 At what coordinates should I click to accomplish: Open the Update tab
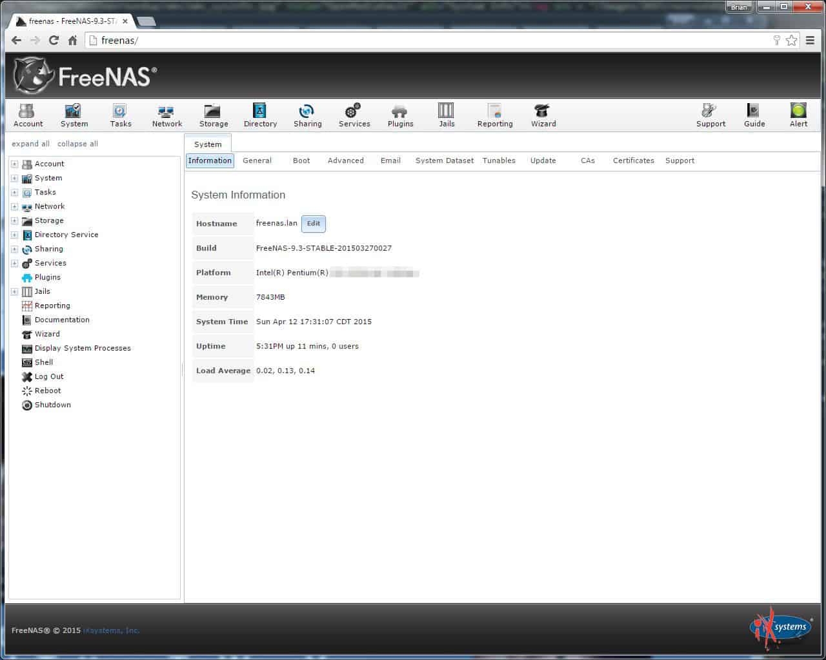(x=543, y=160)
